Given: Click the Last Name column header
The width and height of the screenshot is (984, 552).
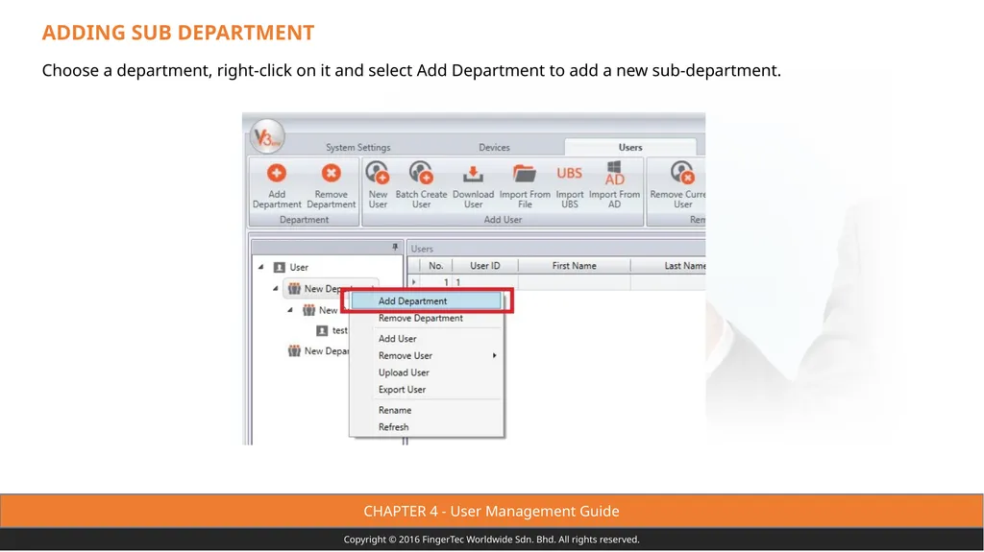Looking at the screenshot, I should (669, 266).
